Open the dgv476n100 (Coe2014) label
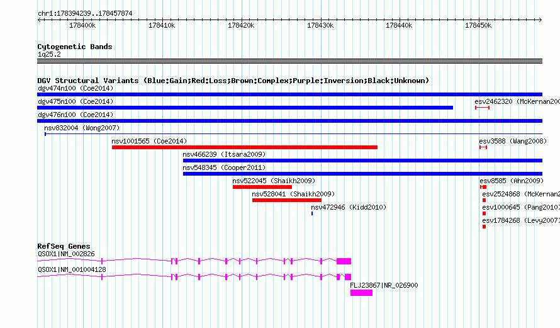 coord(76,115)
